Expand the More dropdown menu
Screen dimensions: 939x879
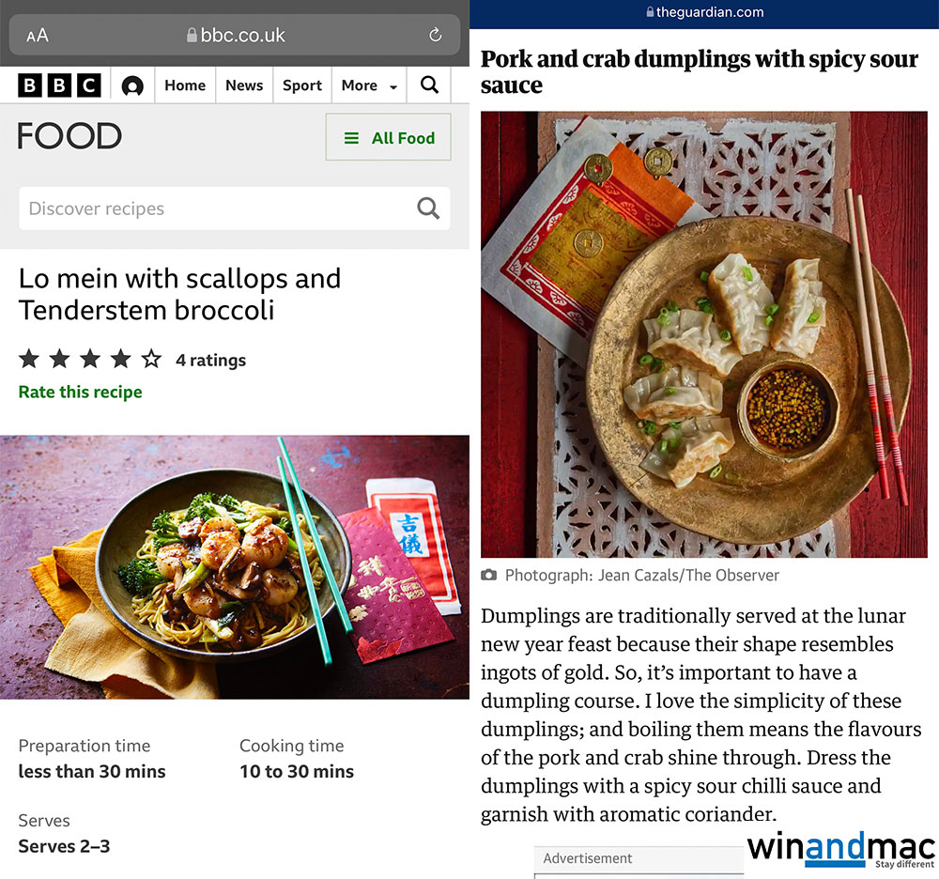coord(369,85)
